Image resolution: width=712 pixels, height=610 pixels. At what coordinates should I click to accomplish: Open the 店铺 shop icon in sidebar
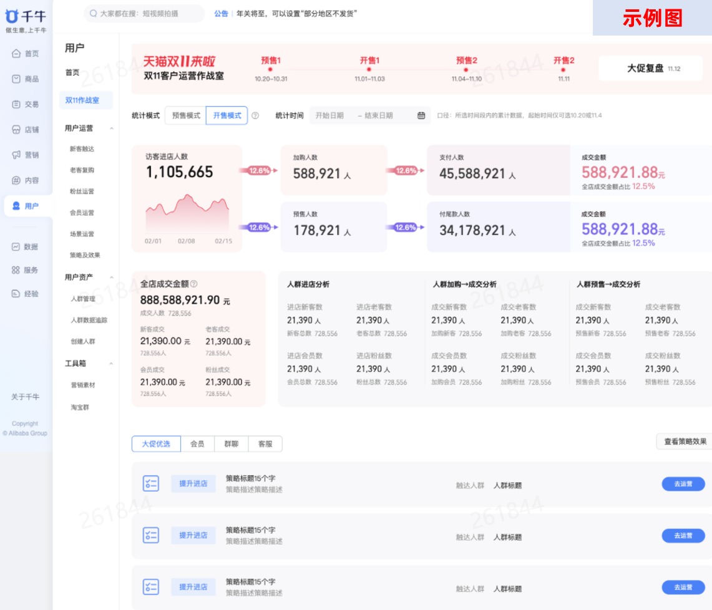[16, 130]
